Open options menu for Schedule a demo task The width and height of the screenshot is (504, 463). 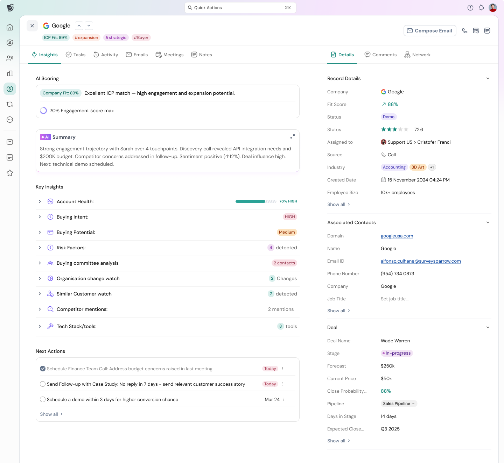284,399
